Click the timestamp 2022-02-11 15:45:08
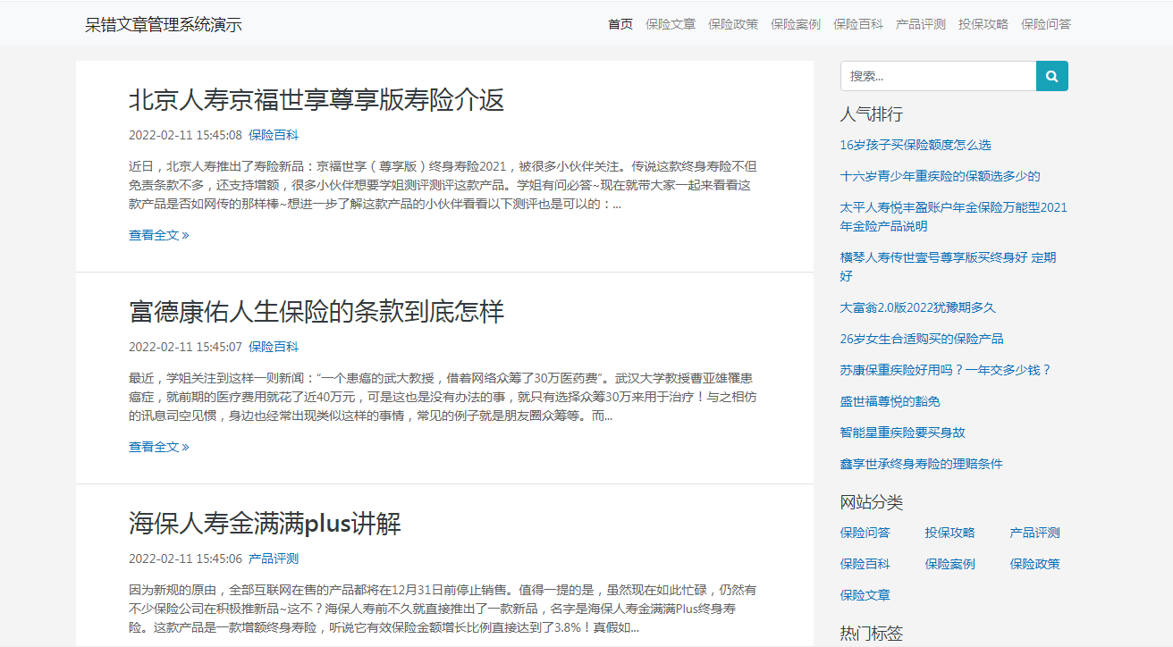Viewport: 1173px width, 647px height. [185, 135]
